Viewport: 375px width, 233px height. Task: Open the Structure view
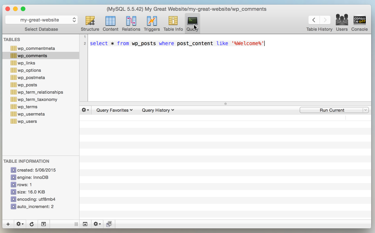coord(90,21)
